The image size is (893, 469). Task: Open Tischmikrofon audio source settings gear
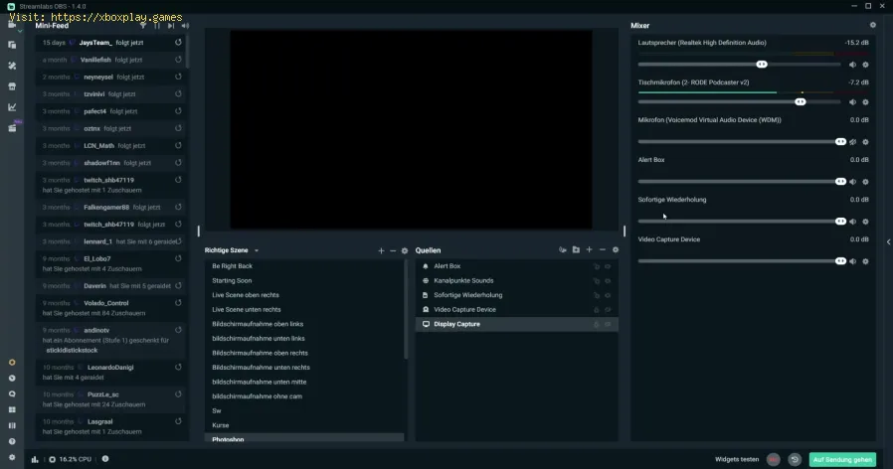[x=866, y=102]
